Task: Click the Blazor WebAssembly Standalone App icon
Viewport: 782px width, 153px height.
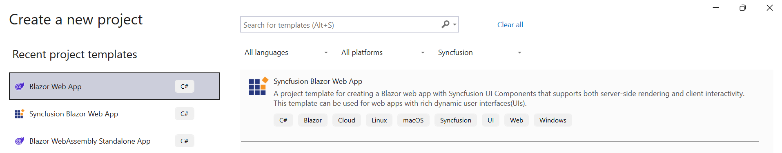Action: (19, 141)
